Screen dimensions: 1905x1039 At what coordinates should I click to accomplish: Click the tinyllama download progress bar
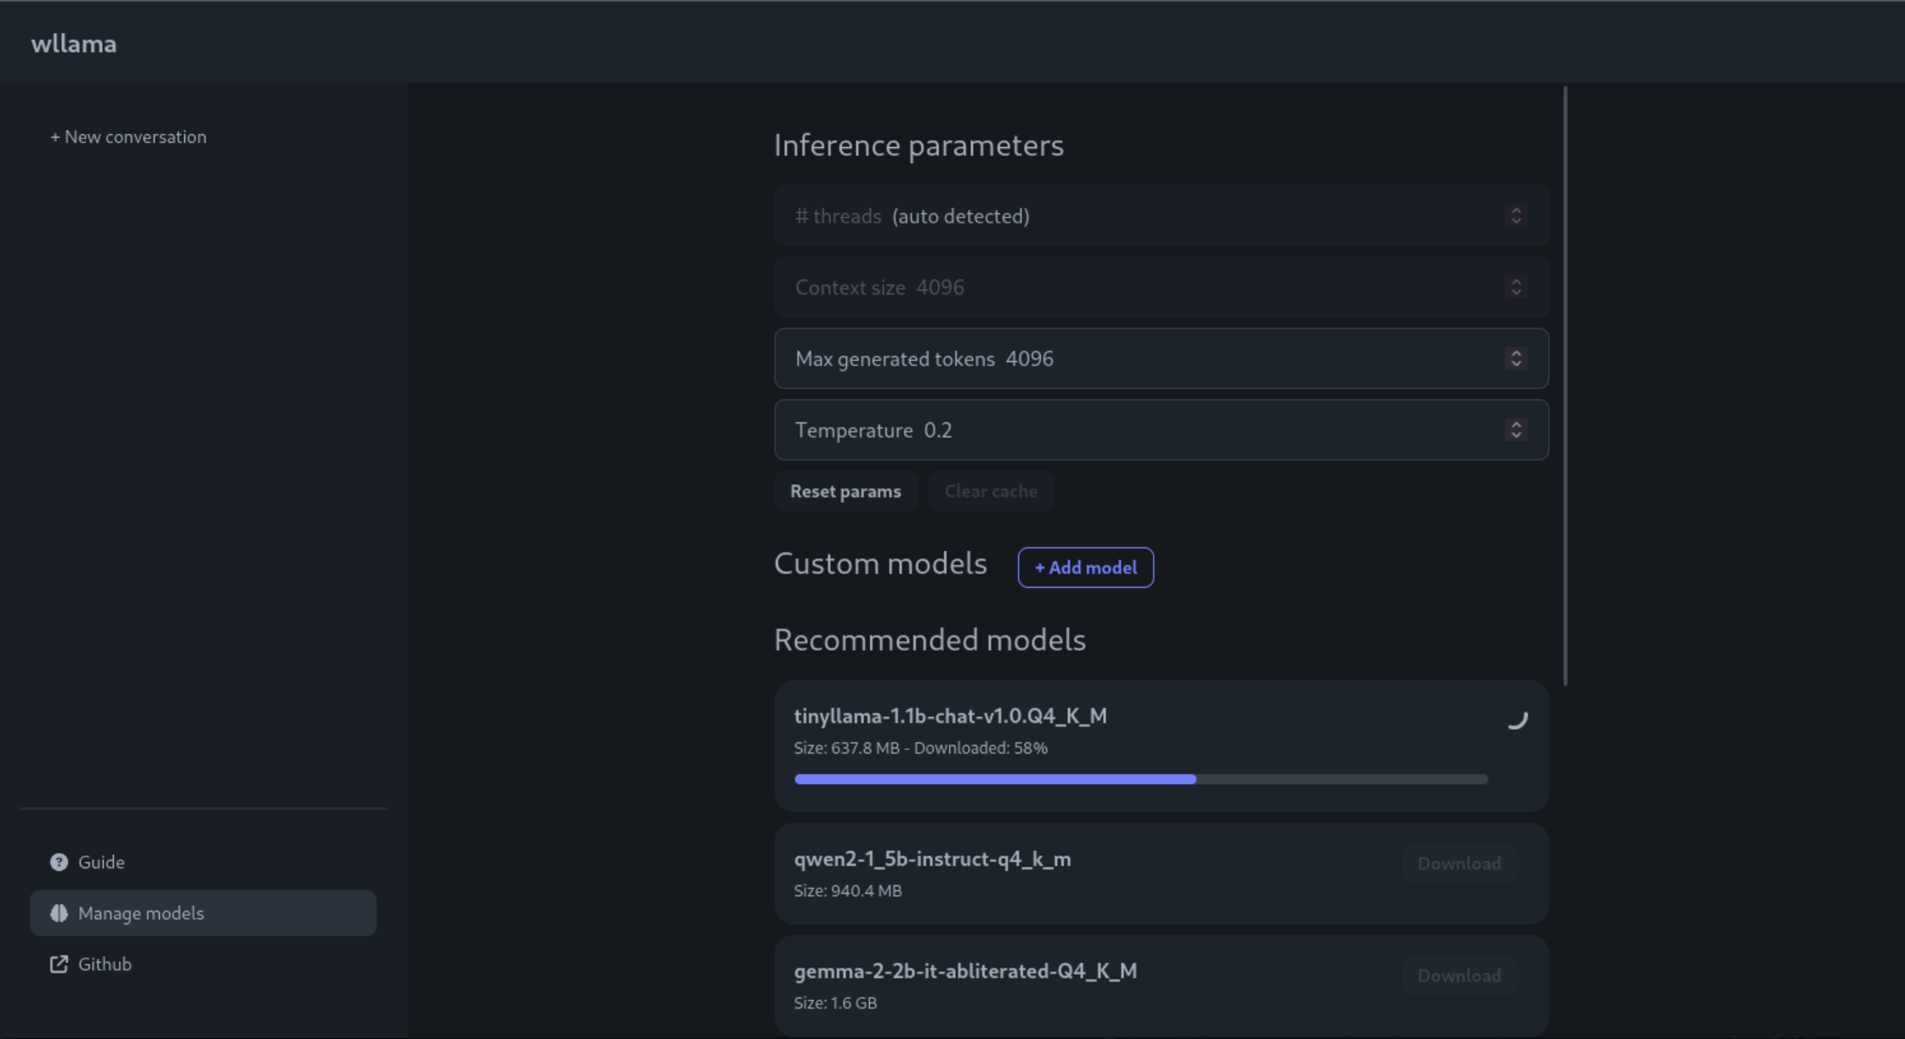click(1140, 779)
